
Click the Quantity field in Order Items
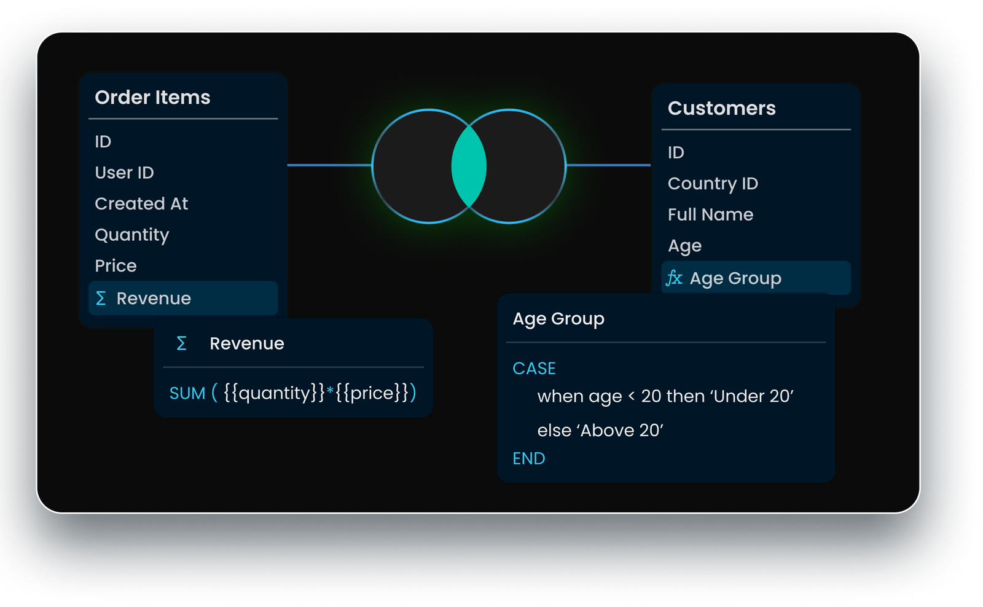131,235
